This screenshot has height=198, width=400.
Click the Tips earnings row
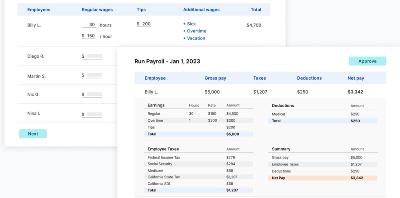pos(198,127)
